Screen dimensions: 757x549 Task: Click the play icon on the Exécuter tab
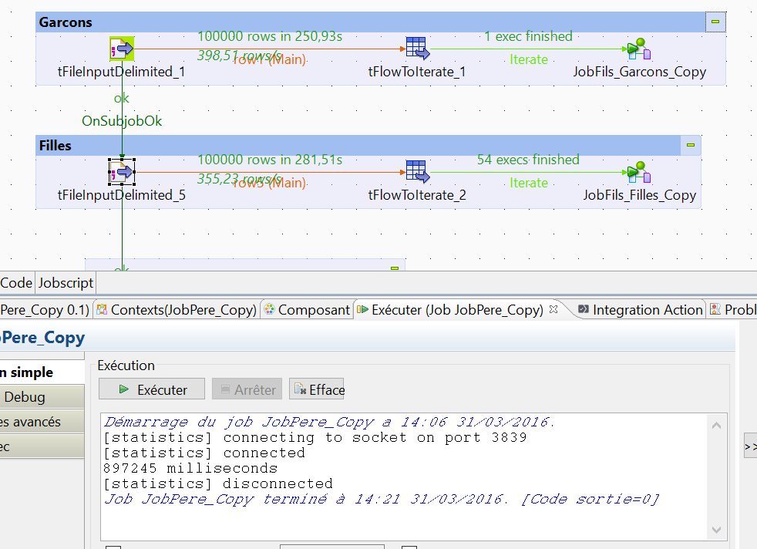(363, 309)
